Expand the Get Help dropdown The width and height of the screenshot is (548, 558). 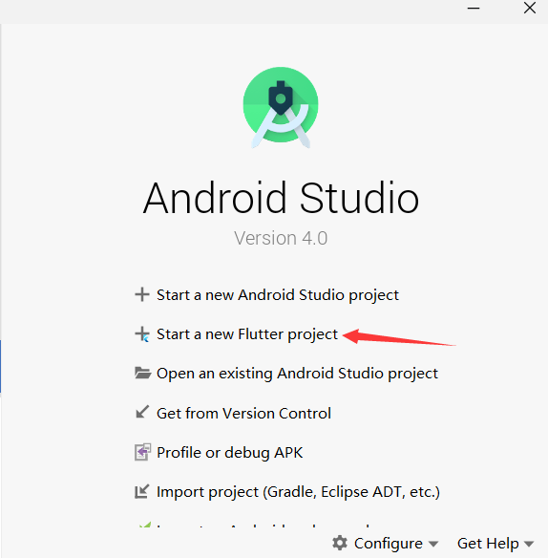point(495,543)
